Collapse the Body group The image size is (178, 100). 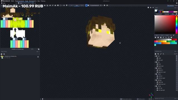coord(155,62)
